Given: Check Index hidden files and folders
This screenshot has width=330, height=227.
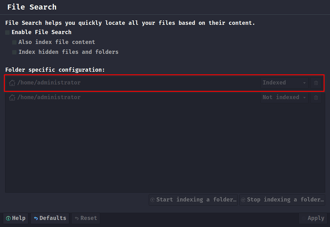Looking at the screenshot, I should click(14, 52).
